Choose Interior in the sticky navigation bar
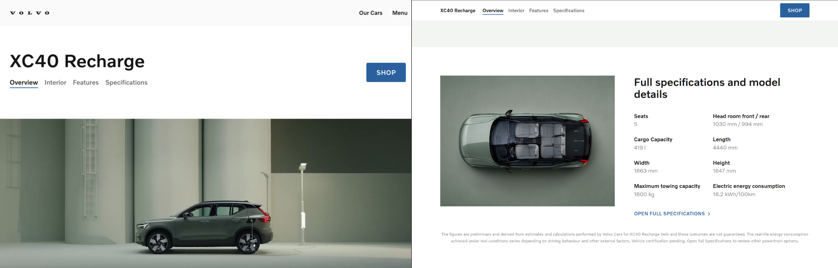Image resolution: width=838 pixels, height=268 pixels. [x=516, y=11]
